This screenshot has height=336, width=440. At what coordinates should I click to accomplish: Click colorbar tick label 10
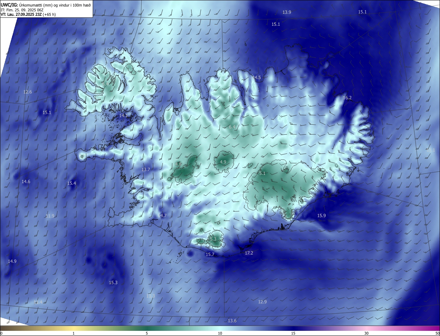[x=220, y=333]
